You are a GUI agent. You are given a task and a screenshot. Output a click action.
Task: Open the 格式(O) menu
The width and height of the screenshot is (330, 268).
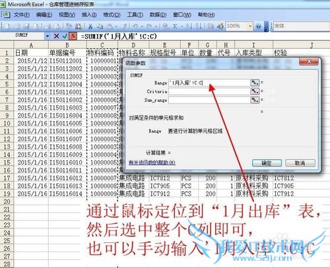tap(112, 15)
